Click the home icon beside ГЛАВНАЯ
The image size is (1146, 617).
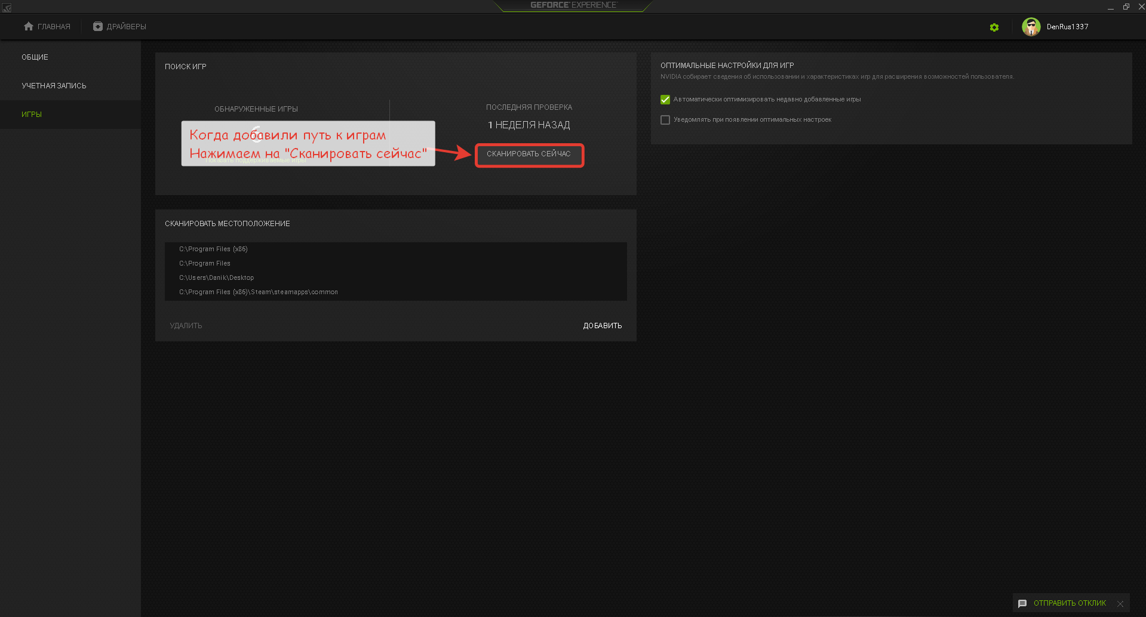click(x=29, y=26)
